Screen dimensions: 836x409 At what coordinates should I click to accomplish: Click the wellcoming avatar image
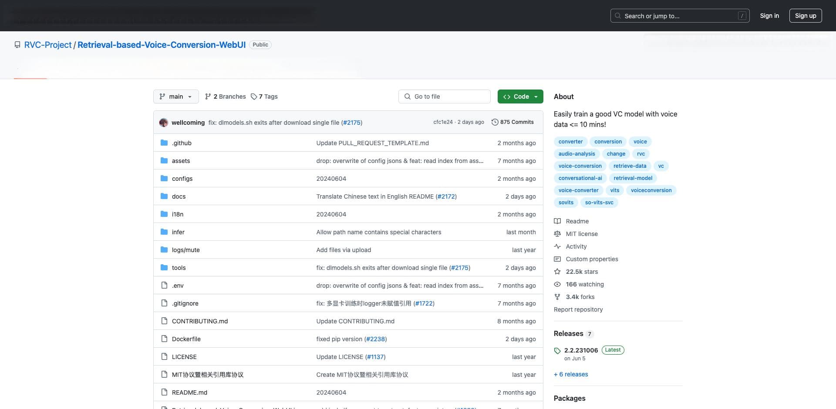pos(164,123)
